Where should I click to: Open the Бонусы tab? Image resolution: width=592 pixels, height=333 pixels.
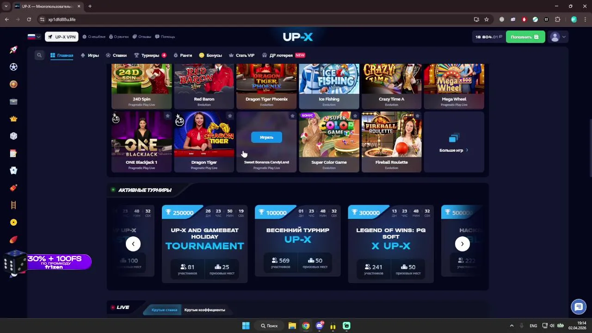210,55
